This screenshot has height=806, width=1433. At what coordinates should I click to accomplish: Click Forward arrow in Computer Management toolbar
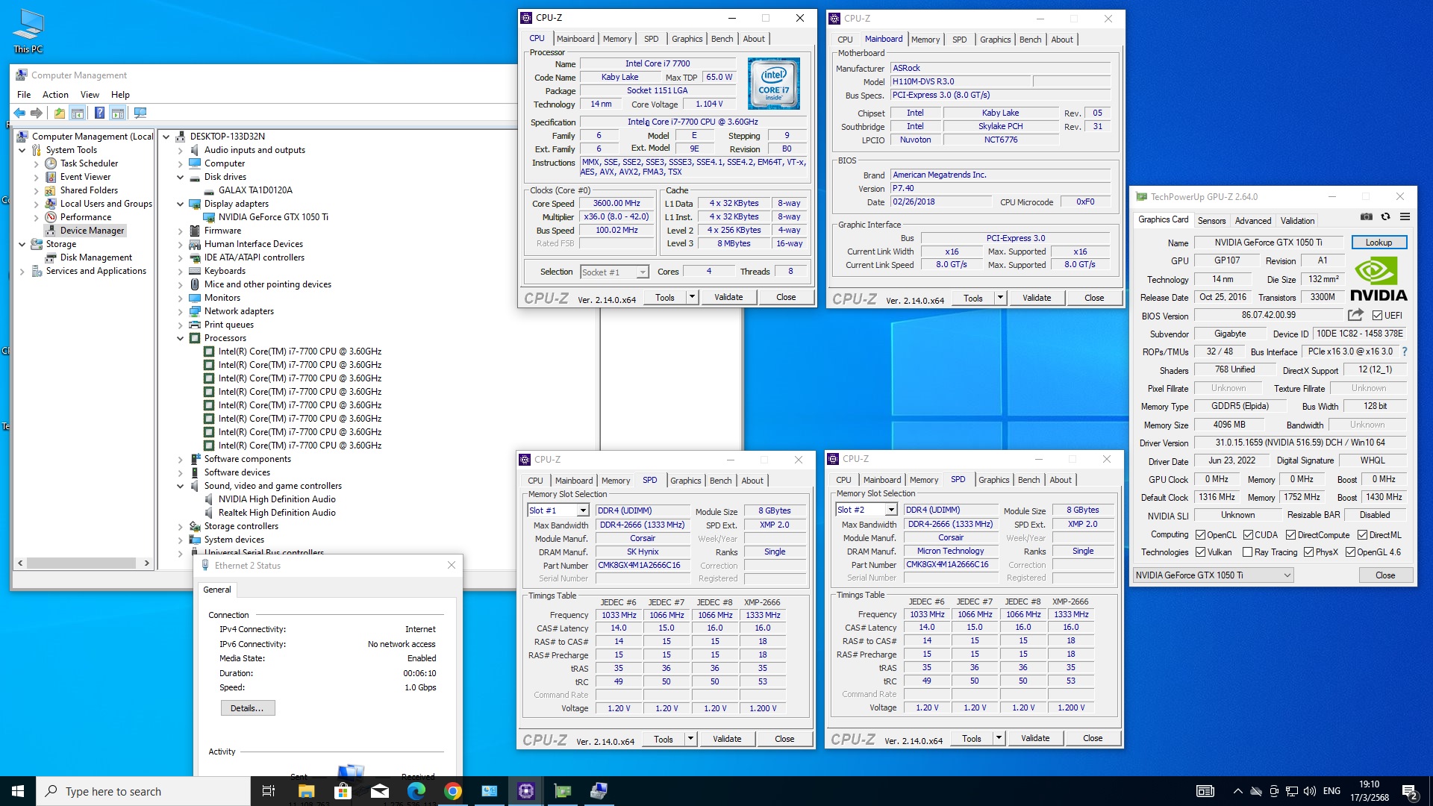(x=36, y=113)
